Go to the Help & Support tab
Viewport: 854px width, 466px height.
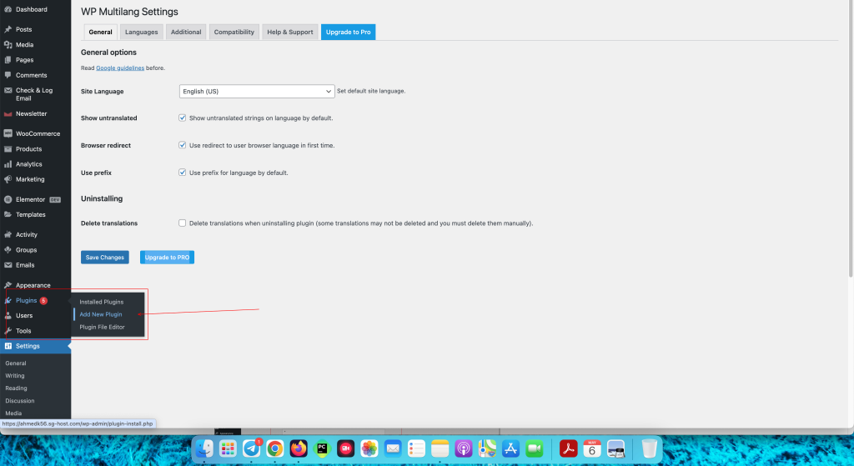(x=290, y=33)
